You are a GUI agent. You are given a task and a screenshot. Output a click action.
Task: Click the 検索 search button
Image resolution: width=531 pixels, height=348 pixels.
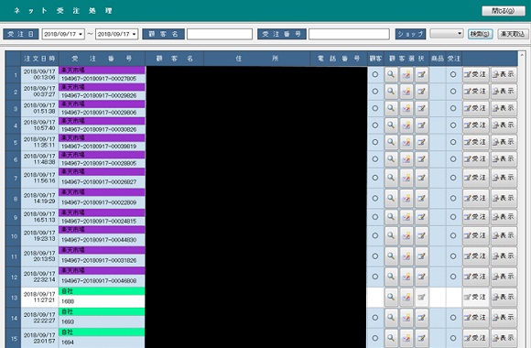point(481,34)
